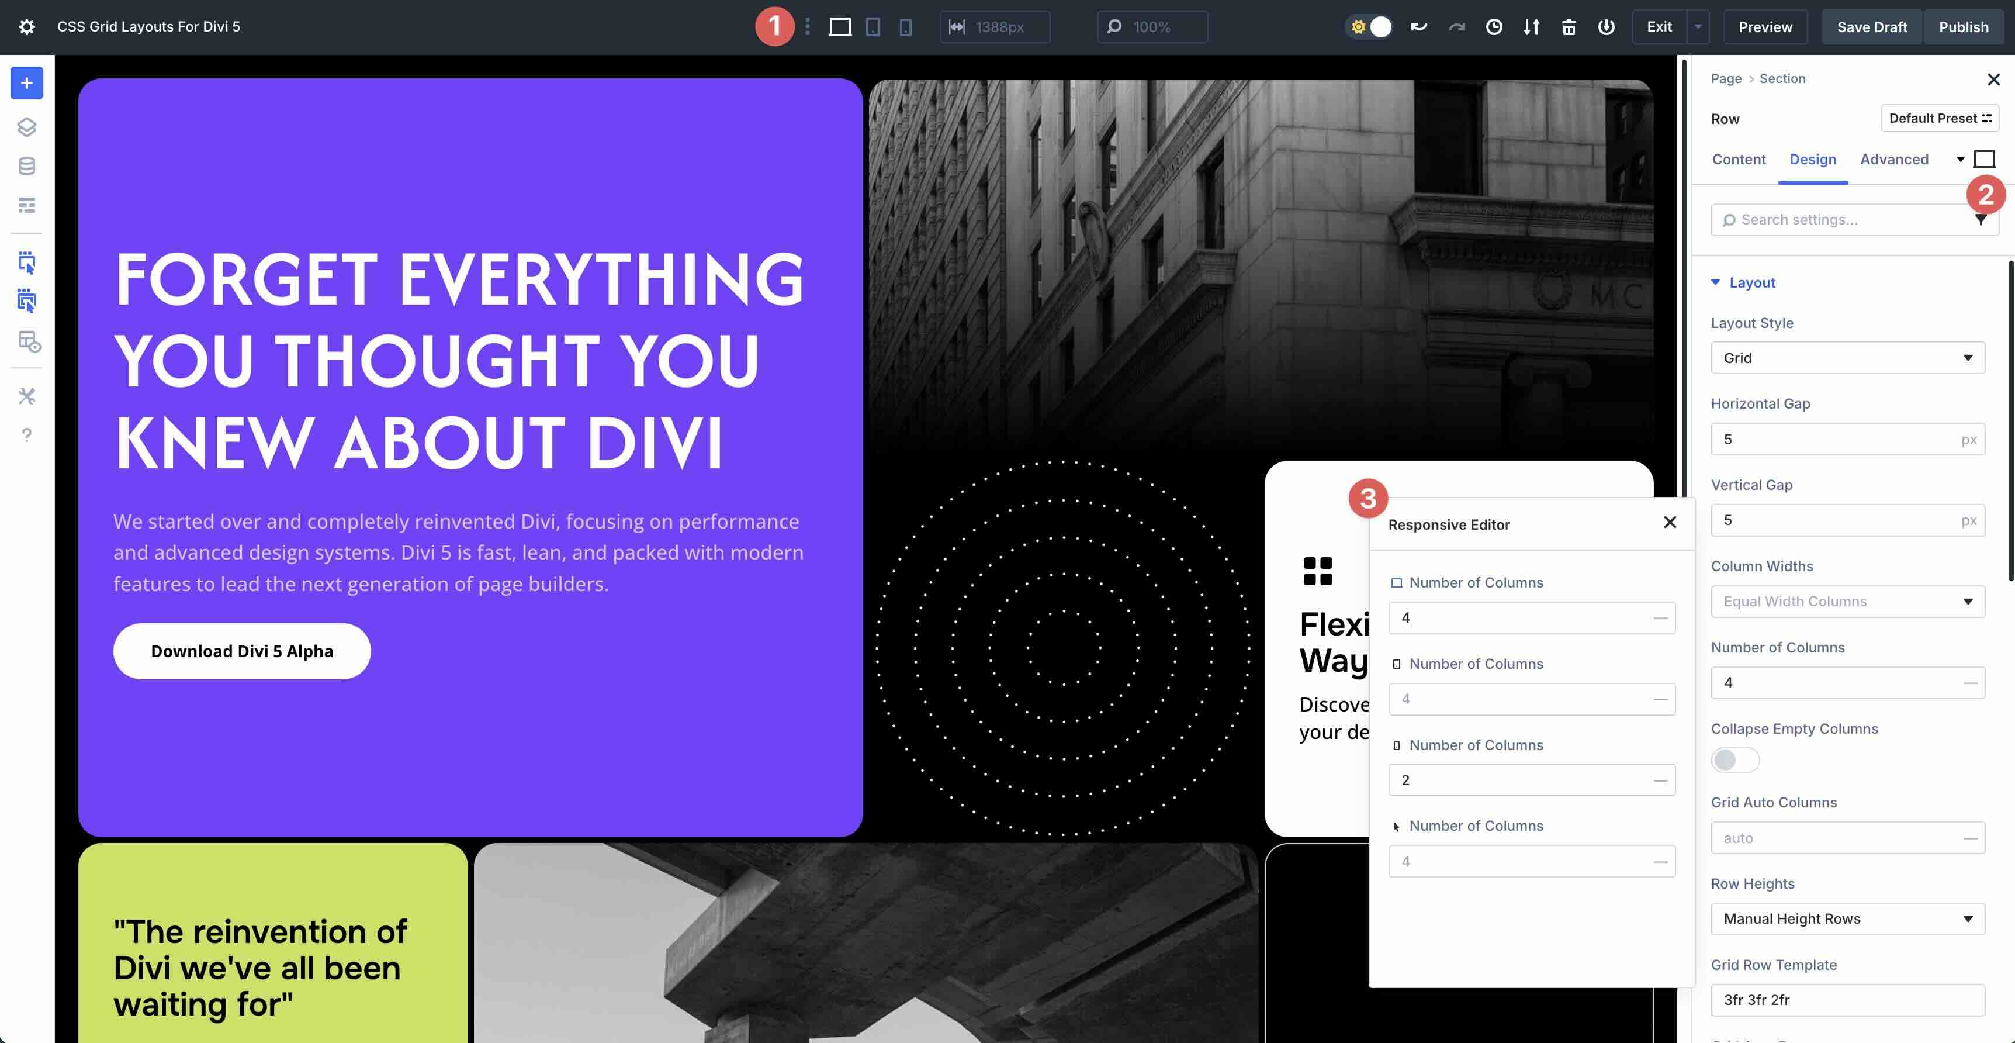
Task: Switch to tablet preview mode icon
Action: coord(872,27)
